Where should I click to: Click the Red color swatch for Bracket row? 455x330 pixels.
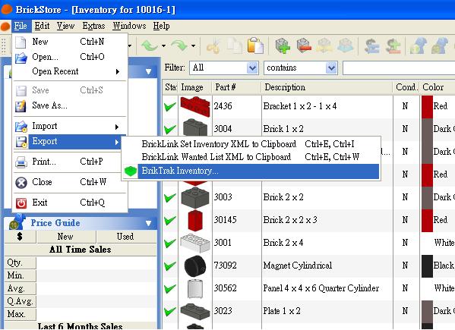click(x=427, y=106)
